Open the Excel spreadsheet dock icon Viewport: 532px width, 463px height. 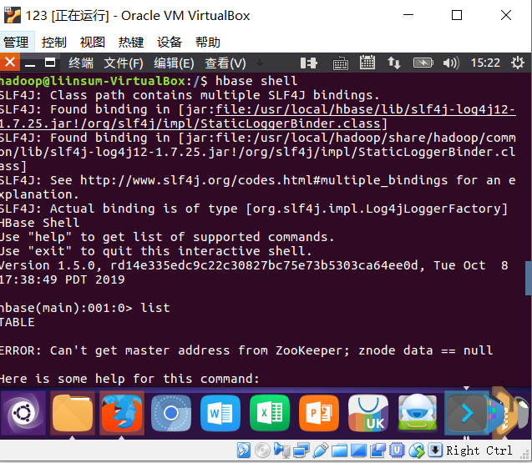pyautogui.click(x=270, y=413)
